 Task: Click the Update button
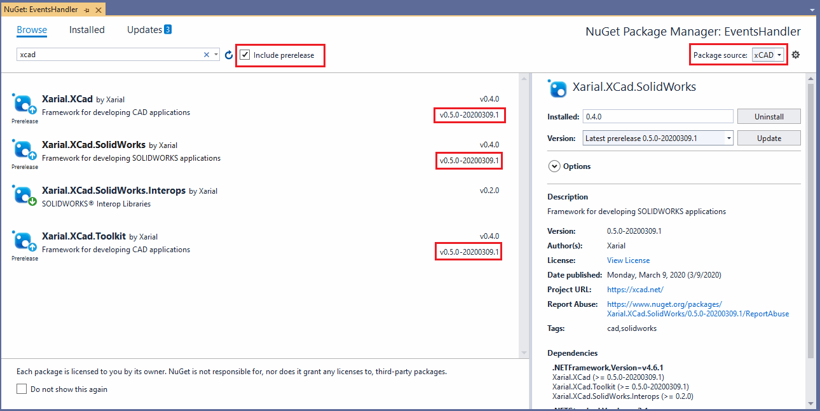[x=769, y=138]
